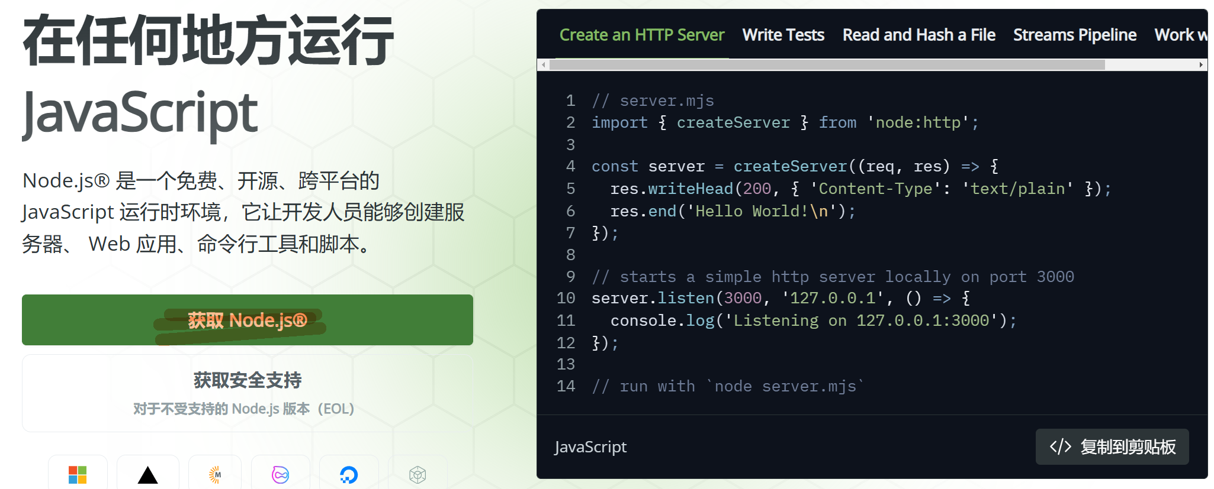Click the 'starts a simple http server' comment

pyautogui.click(x=833, y=277)
